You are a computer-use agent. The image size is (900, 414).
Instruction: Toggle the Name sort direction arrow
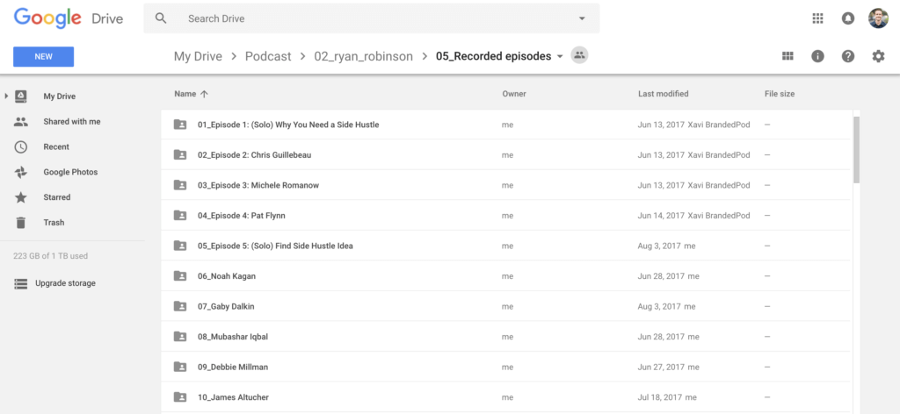[204, 93]
